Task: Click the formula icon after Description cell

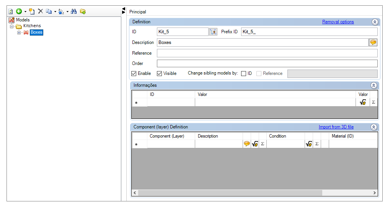Action: [x=255, y=144]
